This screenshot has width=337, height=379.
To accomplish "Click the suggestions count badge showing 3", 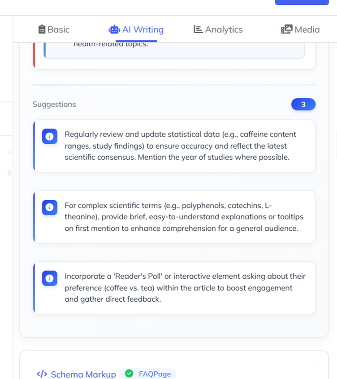I will click(303, 104).
